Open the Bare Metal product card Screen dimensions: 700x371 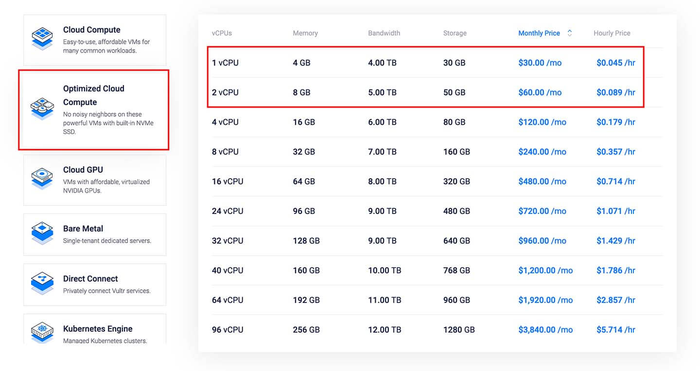coord(95,234)
